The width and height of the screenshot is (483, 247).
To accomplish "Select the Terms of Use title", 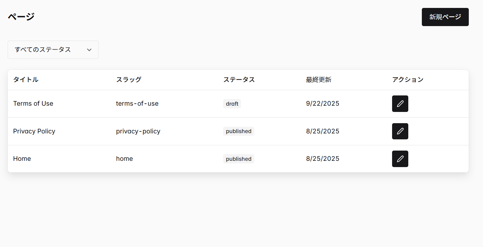I will coord(33,103).
